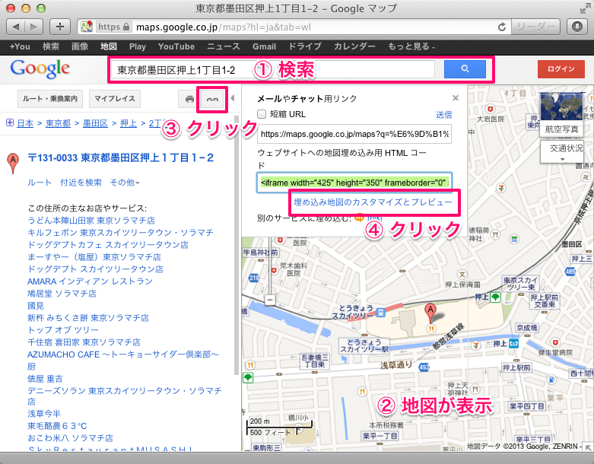Click the Safari reload icon

click(x=501, y=27)
